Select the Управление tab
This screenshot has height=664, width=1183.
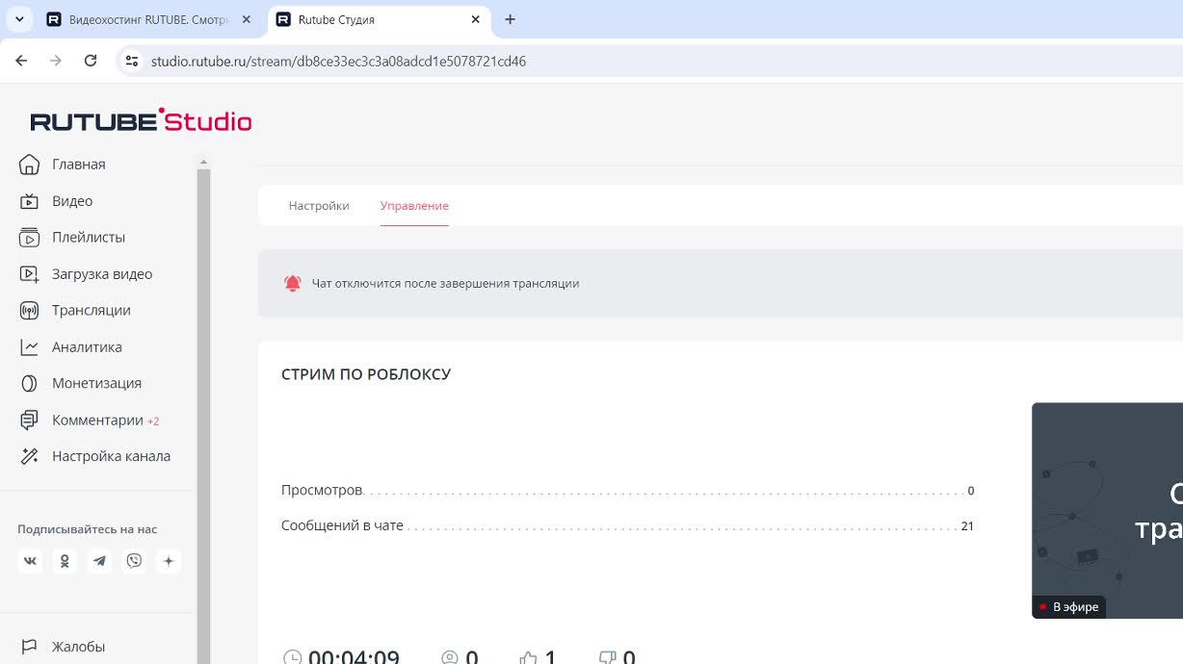(414, 206)
